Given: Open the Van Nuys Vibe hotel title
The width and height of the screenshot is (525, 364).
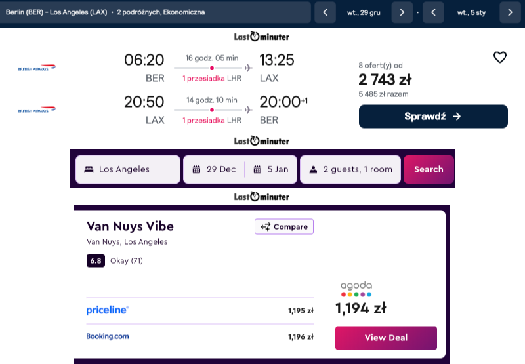Looking at the screenshot, I should 130,226.
